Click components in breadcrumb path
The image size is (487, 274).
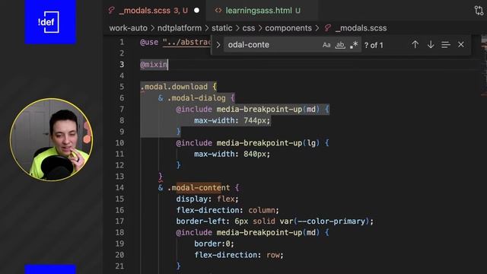[288, 28]
